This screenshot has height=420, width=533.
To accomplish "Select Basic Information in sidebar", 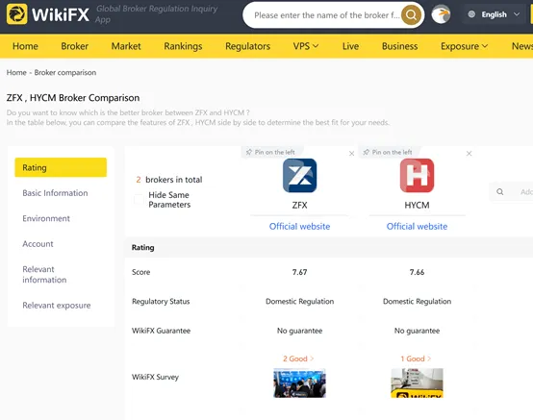I will [x=55, y=193].
